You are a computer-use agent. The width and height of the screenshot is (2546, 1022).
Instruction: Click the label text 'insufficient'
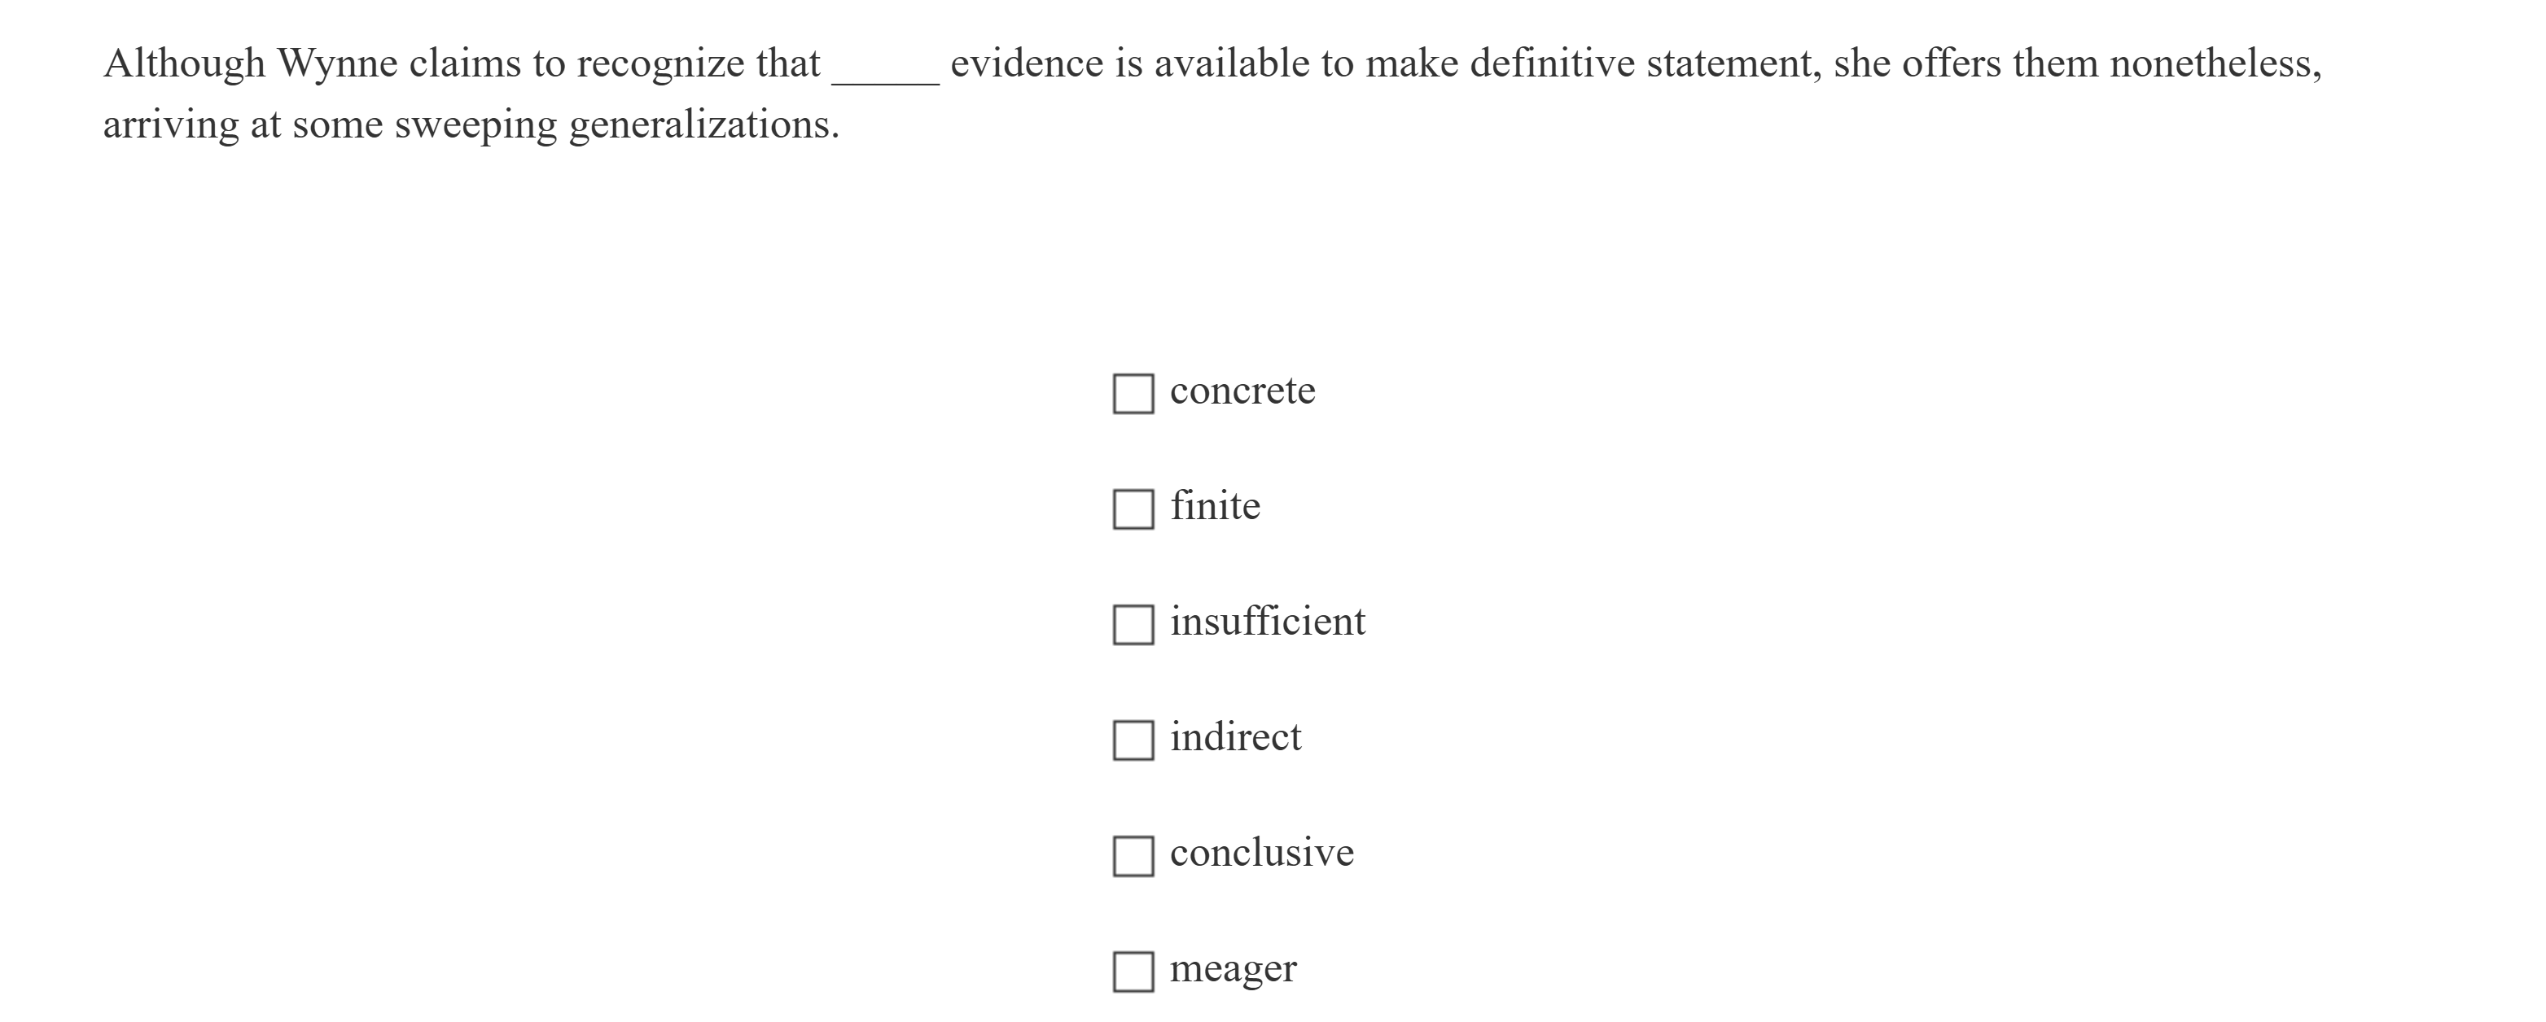[1268, 622]
